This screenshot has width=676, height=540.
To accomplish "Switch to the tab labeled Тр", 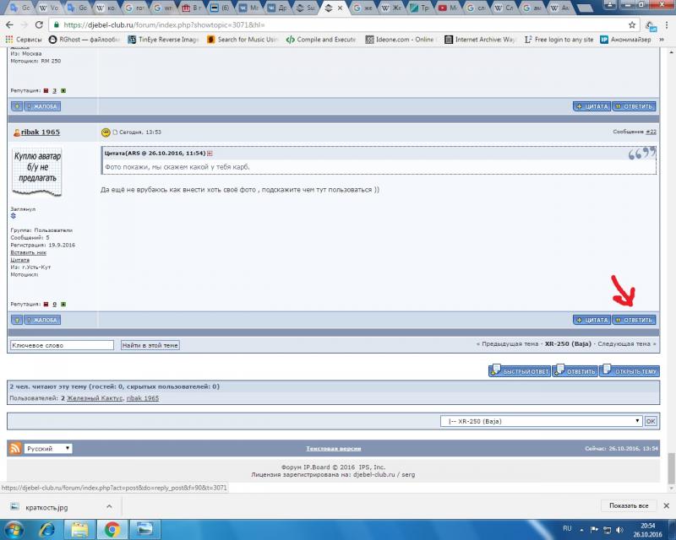I will (419, 8).
